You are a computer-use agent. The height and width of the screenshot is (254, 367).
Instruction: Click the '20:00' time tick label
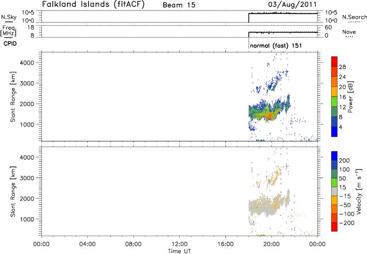pyautogui.click(x=272, y=244)
